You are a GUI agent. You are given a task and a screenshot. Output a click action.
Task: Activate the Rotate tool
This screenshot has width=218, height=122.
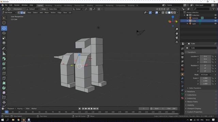[4, 33]
